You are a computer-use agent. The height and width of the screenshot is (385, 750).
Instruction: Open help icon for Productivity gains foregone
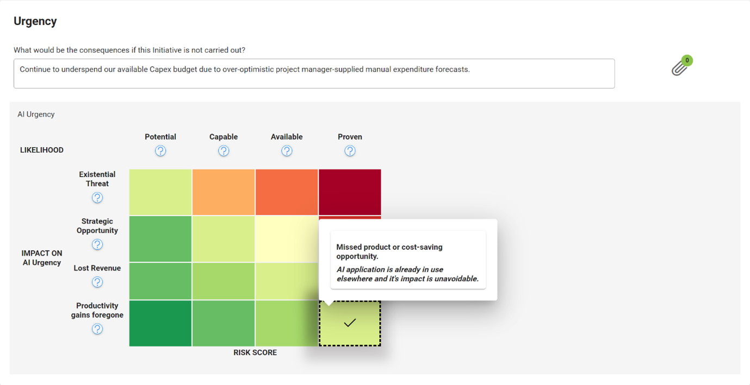pyautogui.click(x=97, y=329)
